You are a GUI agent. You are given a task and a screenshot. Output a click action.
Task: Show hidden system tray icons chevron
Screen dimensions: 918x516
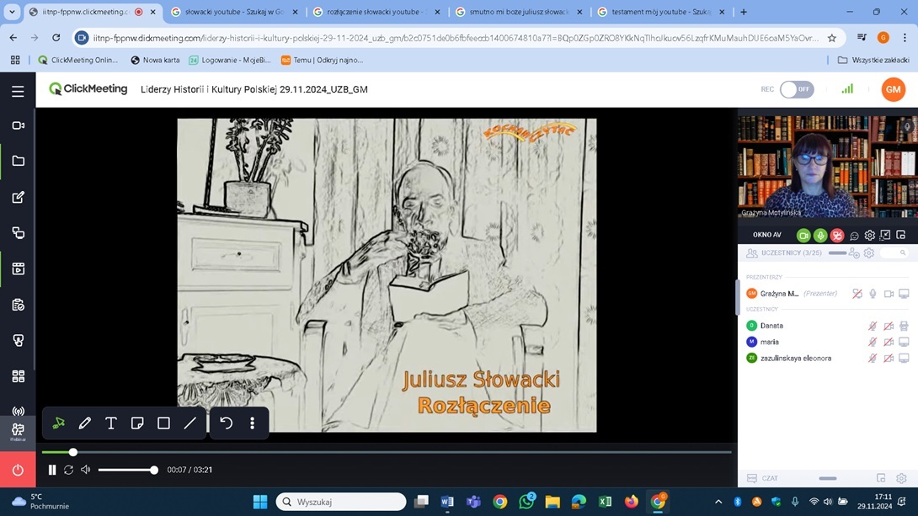(718, 502)
